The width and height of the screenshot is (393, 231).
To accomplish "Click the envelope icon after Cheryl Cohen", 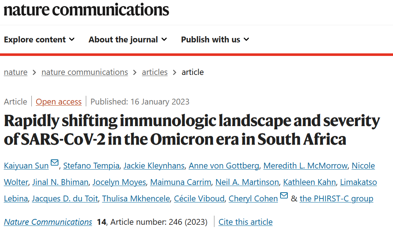I will pyautogui.click(x=284, y=196).
